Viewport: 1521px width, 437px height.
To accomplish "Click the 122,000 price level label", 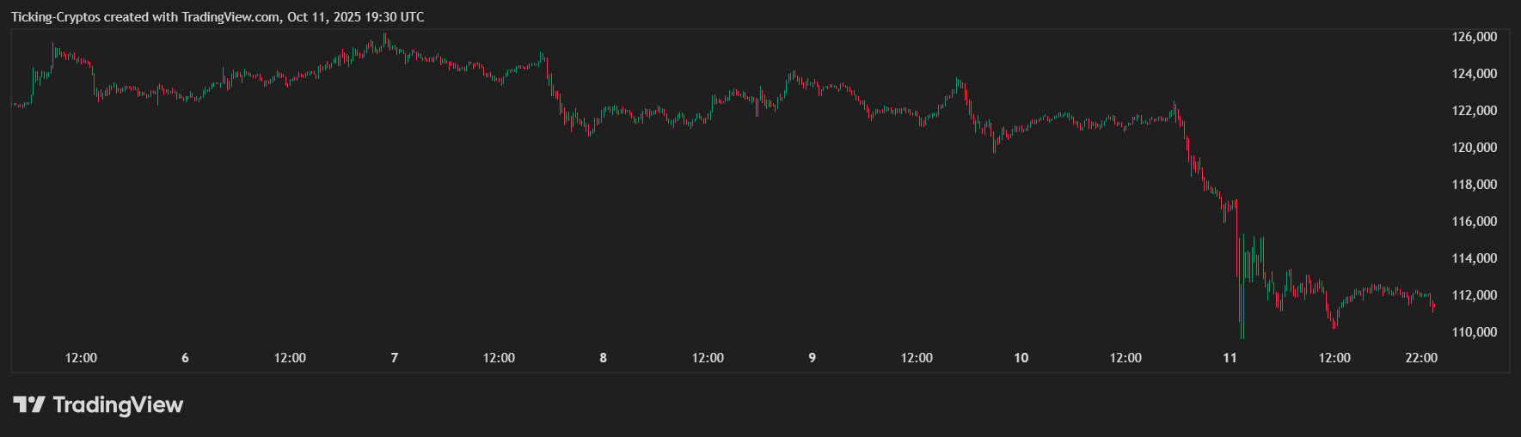I will click(x=1474, y=111).
